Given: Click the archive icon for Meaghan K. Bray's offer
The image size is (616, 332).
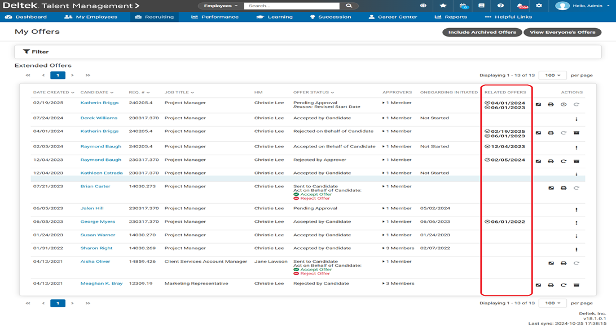Looking at the screenshot, I should [x=576, y=285].
